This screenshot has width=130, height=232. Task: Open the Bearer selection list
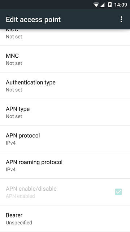coord(65,219)
